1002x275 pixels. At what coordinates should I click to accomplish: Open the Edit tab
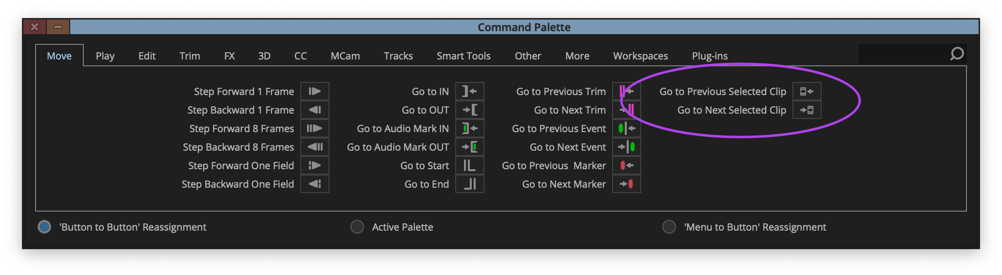coord(147,56)
